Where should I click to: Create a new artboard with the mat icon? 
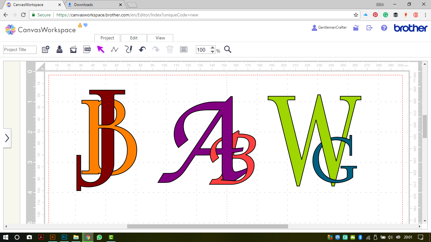pyautogui.click(x=45, y=49)
